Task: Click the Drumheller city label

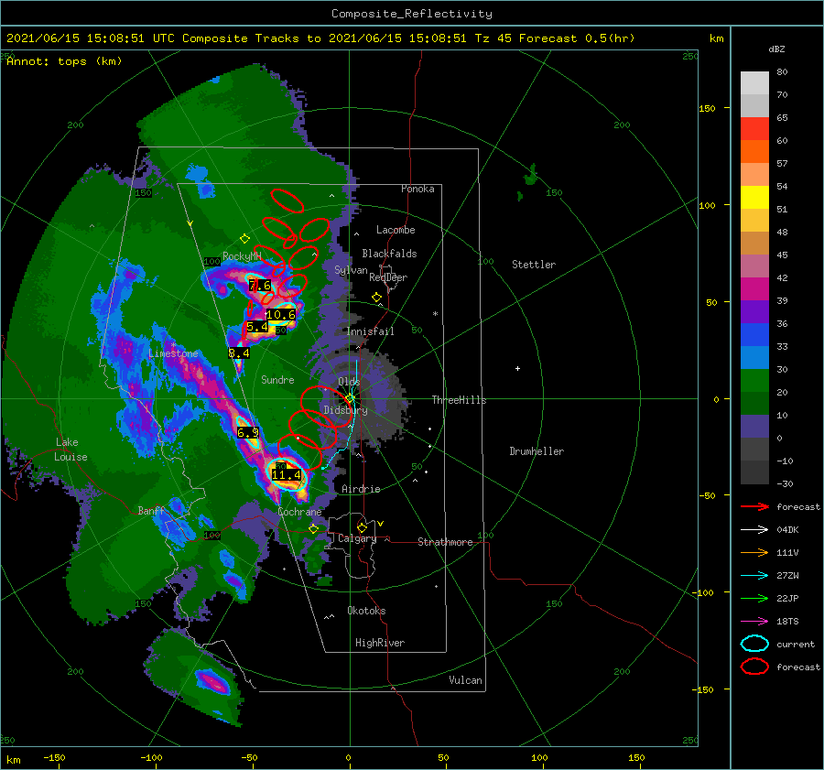Action: click(536, 451)
